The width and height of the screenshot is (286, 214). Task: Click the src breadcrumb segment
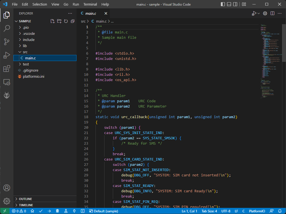pyautogui.click(x=83, y=21)
